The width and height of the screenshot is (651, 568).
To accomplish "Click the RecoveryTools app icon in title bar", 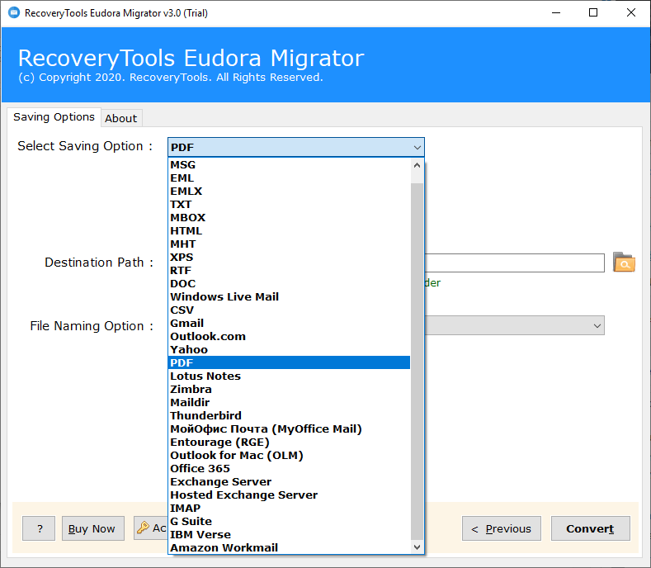I will [x=14, y=13].
